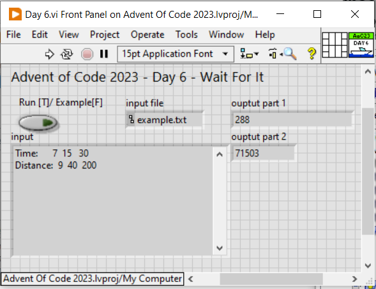
Task: Open the Operate menu
Action: [147, 34]
